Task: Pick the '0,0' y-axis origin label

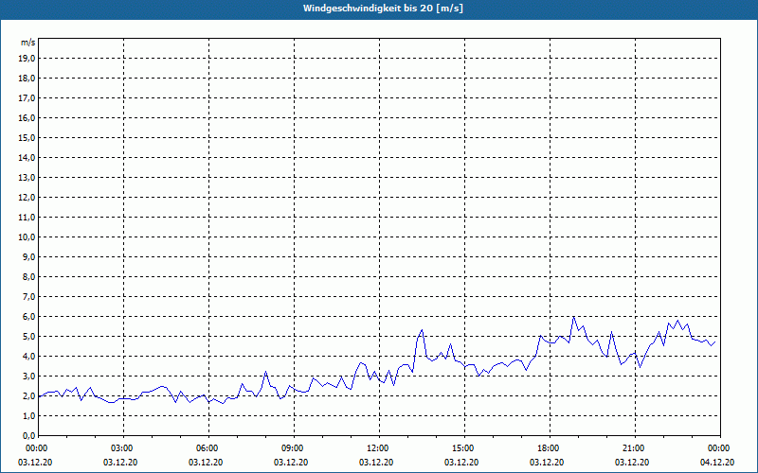Action: coord(29,435)
